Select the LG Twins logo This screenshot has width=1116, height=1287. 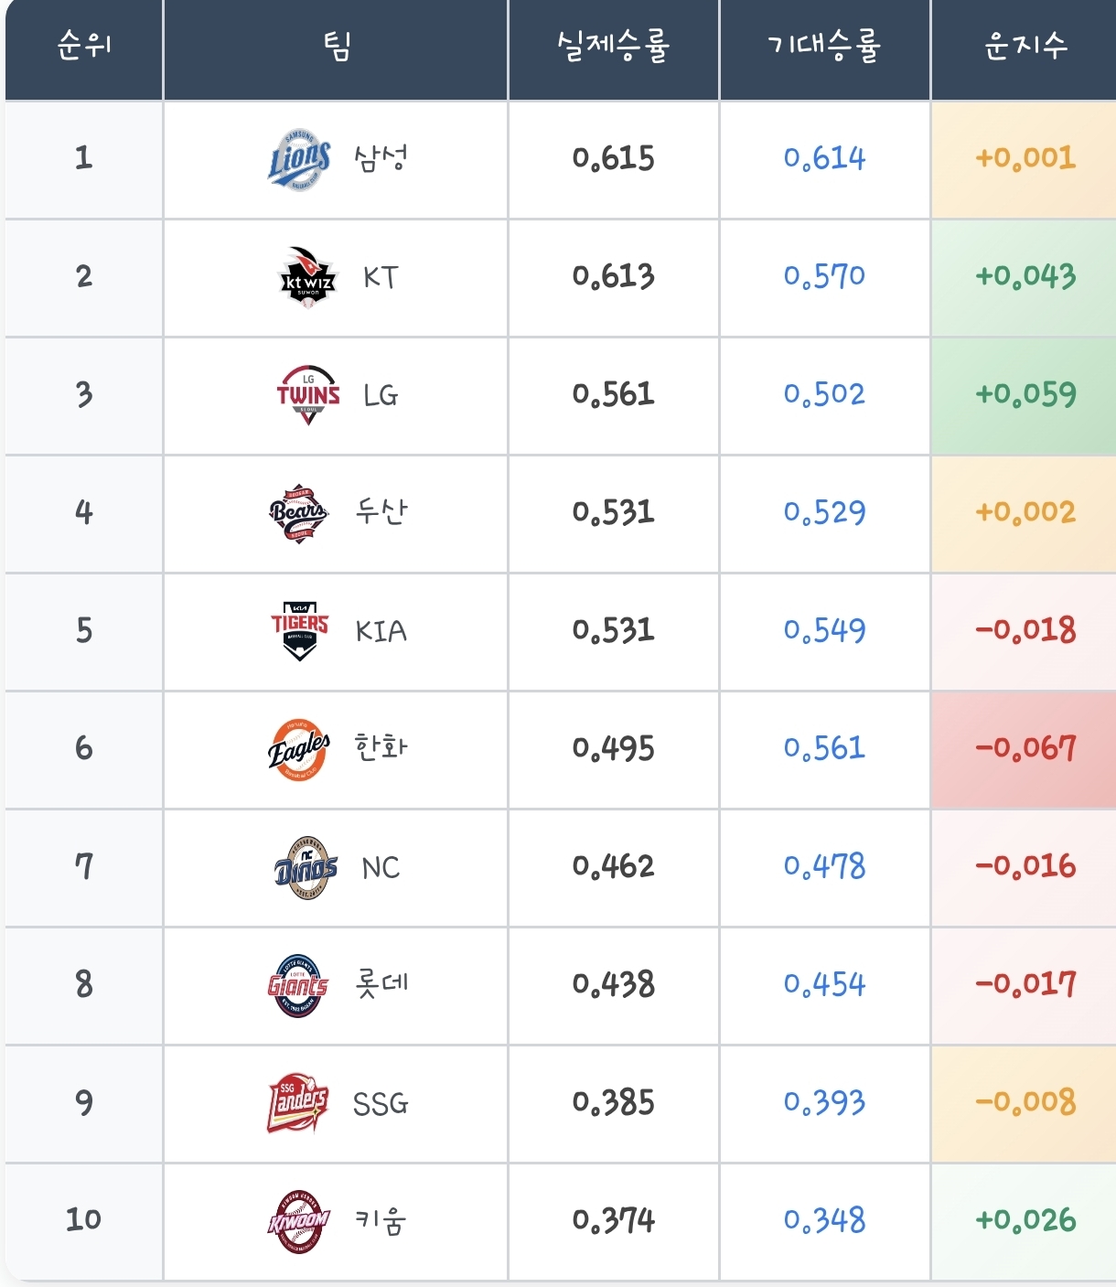[308, 395]
